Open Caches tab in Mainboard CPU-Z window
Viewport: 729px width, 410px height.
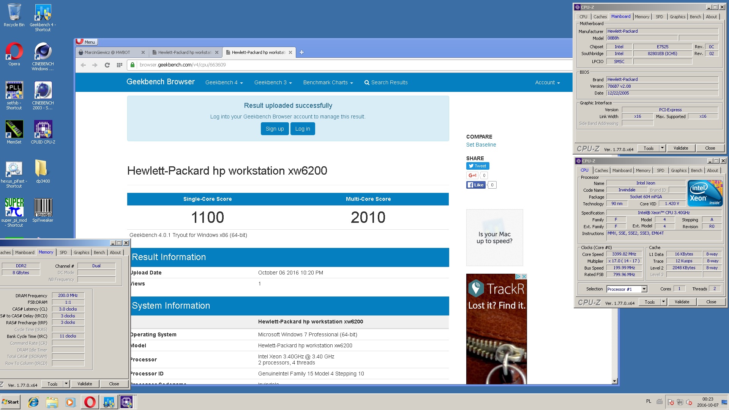(600, 17)
